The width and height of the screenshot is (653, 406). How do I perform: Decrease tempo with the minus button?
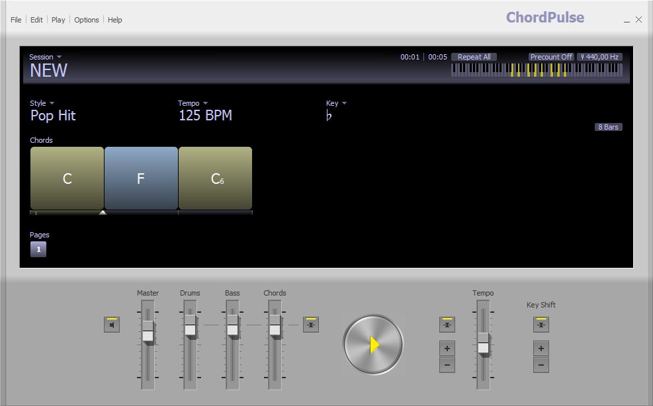pyautogui.click(x=447, y=365)
